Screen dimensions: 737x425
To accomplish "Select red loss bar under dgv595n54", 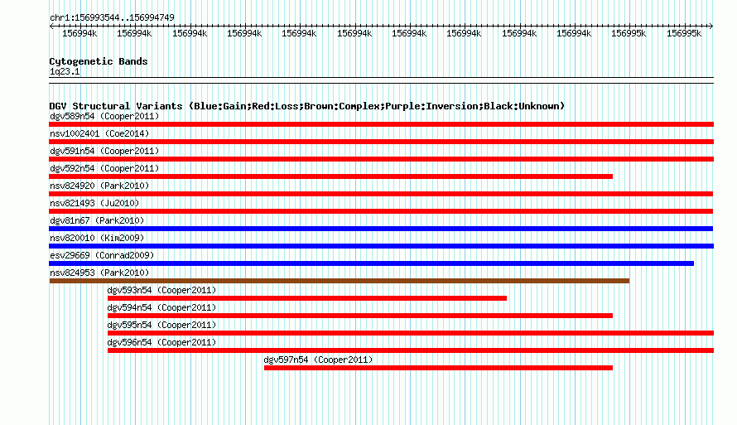I will click(x=411, y=333).
